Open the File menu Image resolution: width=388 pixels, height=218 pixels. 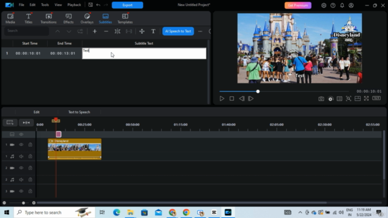[x=22, y=5]
